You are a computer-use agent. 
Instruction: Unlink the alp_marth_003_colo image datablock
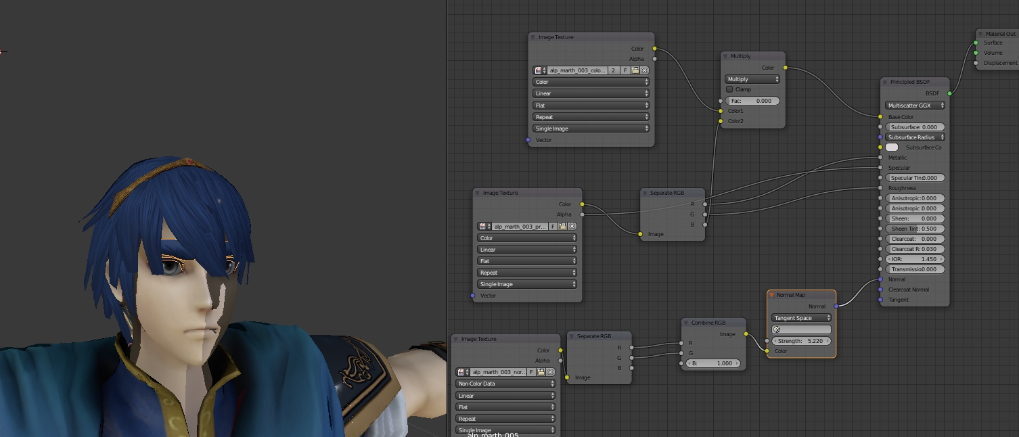tap(645, 70)
